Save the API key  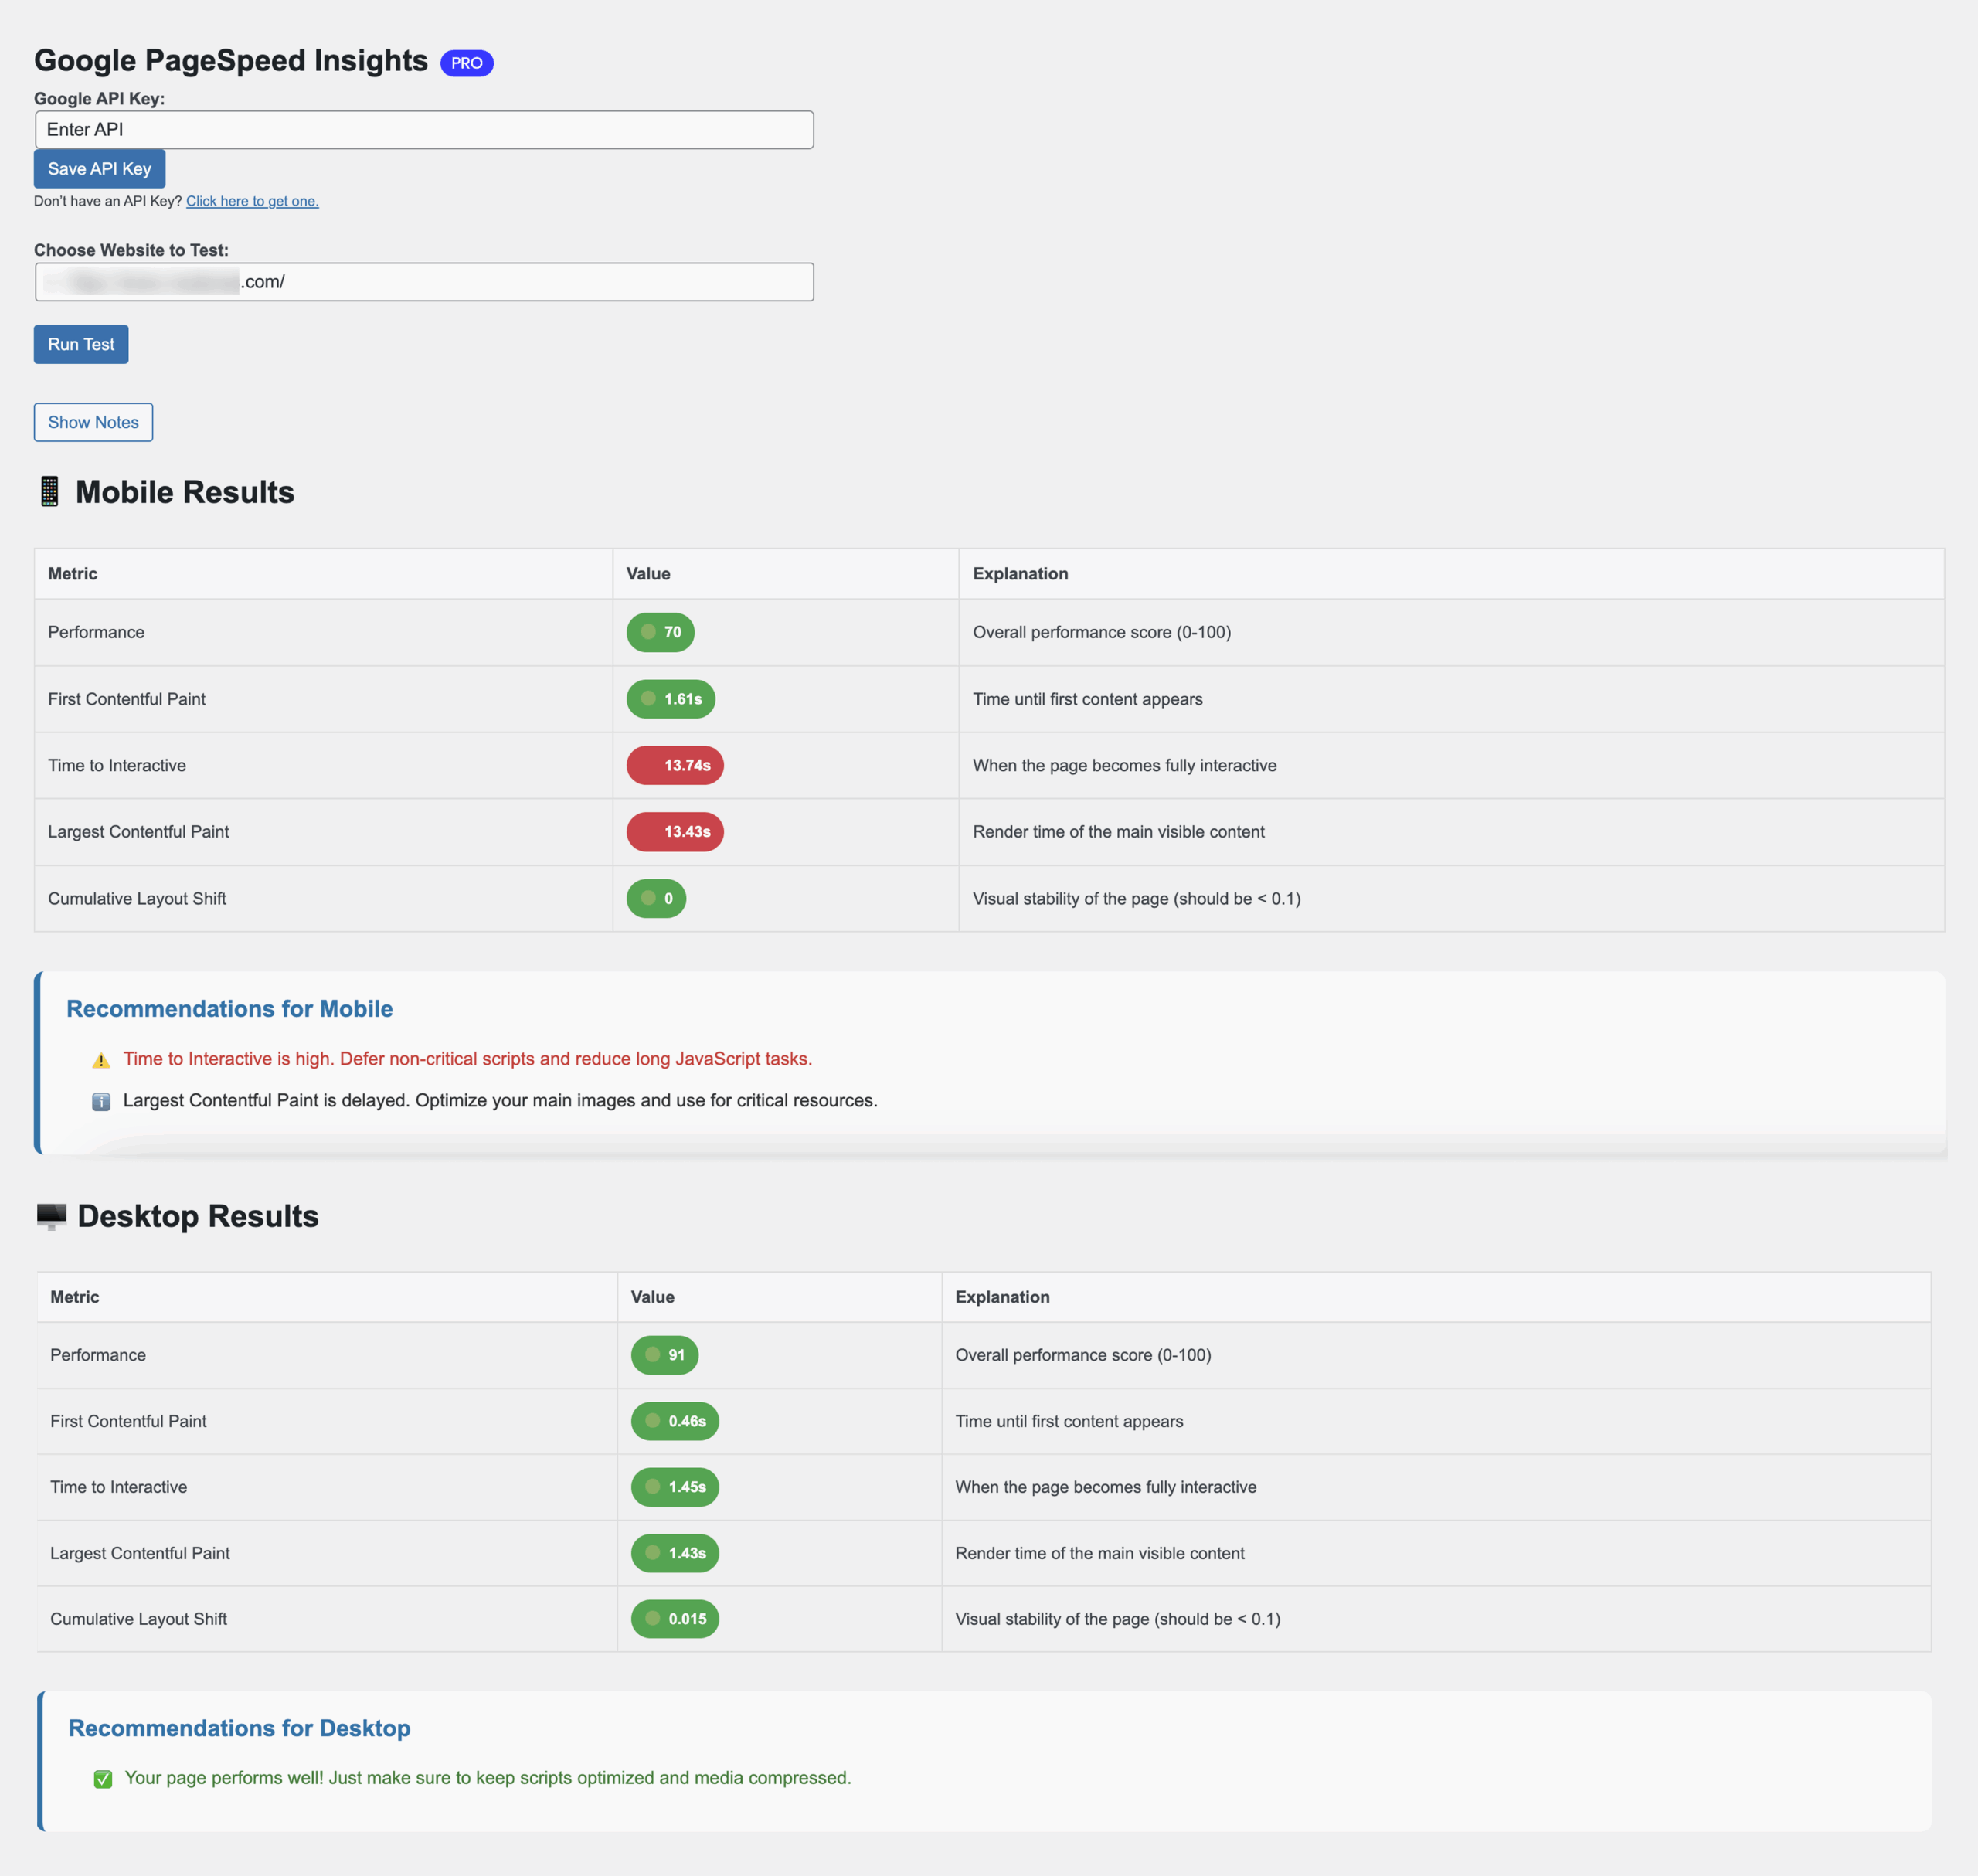pyautogui.click(x=100, y=169)
